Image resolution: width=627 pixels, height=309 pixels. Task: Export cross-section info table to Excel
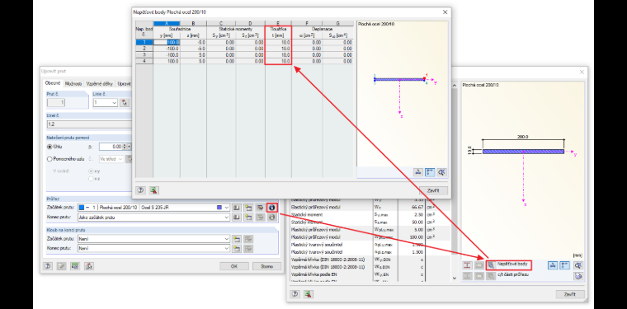[309, 294]
